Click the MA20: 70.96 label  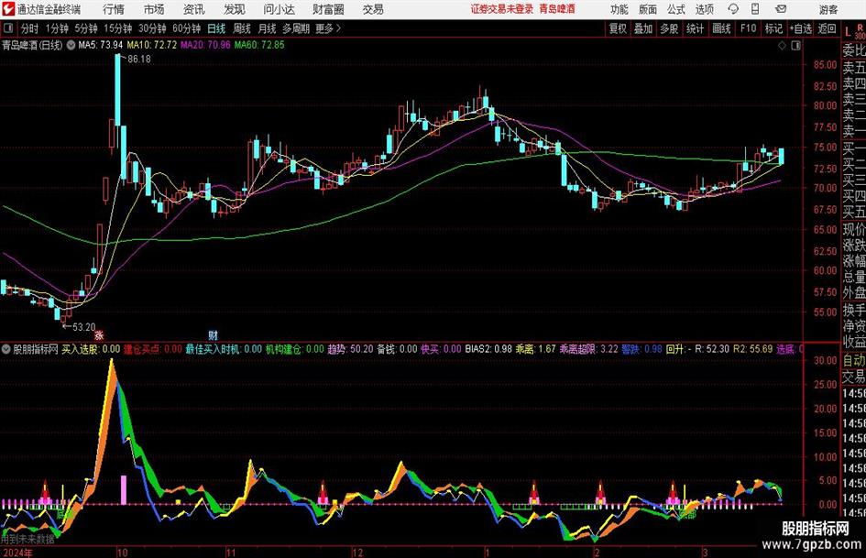pyautogui.click(x=205, y=45)
